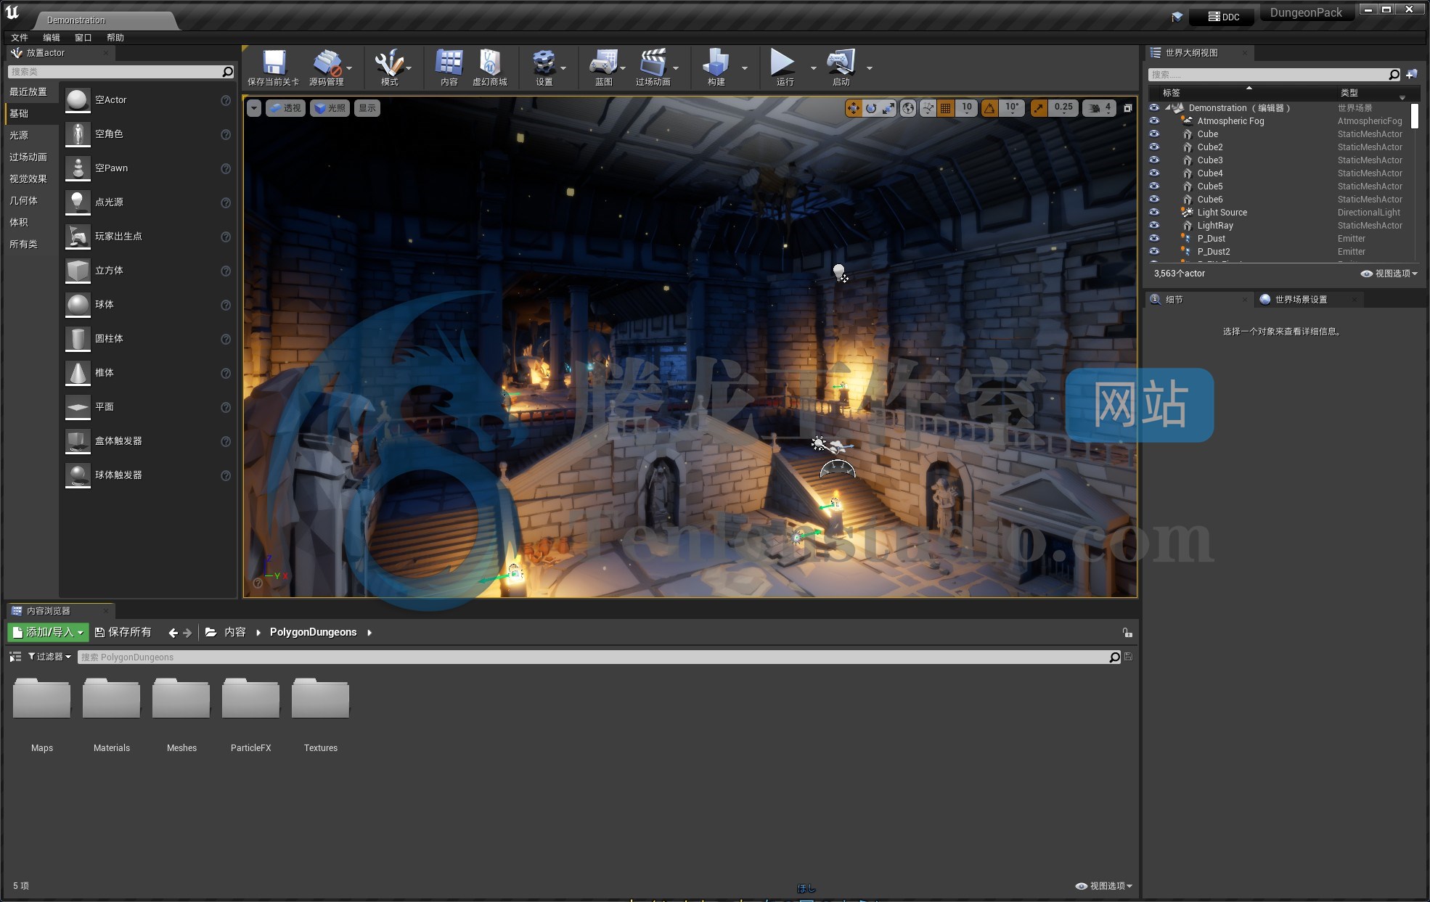Toggle visibility of Atmospheric Fog actor
The width and height of the screenshot is (1430, 902).
[x=1154, y=120]
